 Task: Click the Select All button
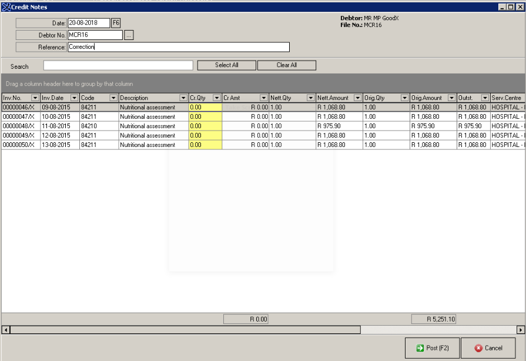click(226, 65)
